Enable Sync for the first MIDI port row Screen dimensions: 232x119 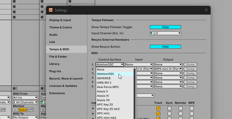tap(169, 108)
